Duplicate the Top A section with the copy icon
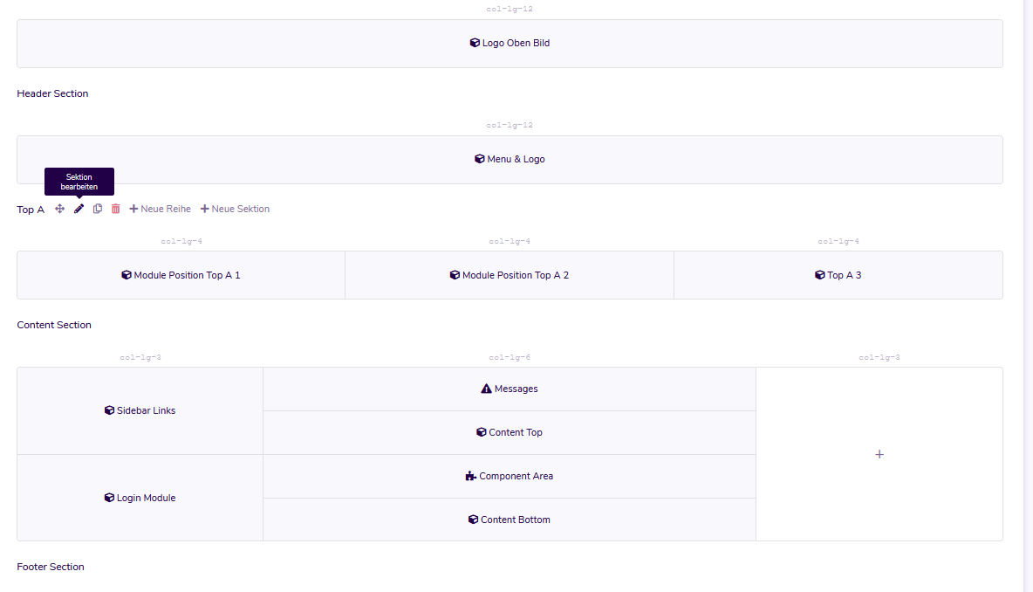 click(98, 209)
